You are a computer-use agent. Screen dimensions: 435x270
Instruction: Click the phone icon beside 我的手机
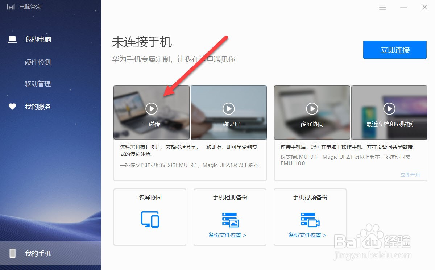click(x=12, y=253)
